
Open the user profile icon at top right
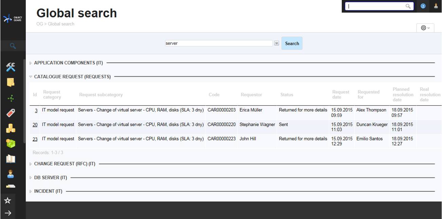(x=436, y=6)
